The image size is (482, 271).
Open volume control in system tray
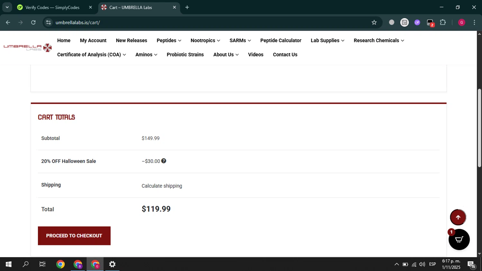(422, 264)
